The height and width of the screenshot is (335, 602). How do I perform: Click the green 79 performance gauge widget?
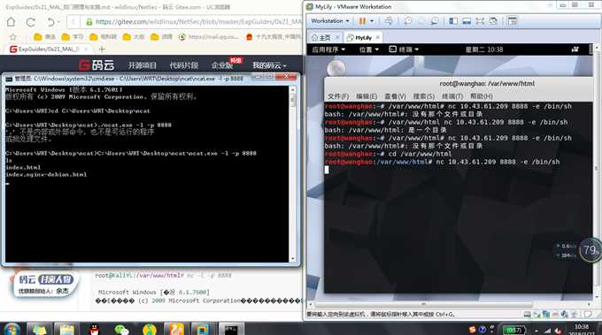pos(590,250)
